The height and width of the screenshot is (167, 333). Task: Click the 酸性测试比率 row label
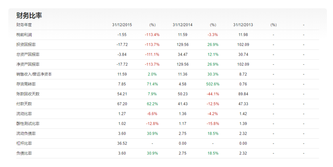tap(28, 124)
